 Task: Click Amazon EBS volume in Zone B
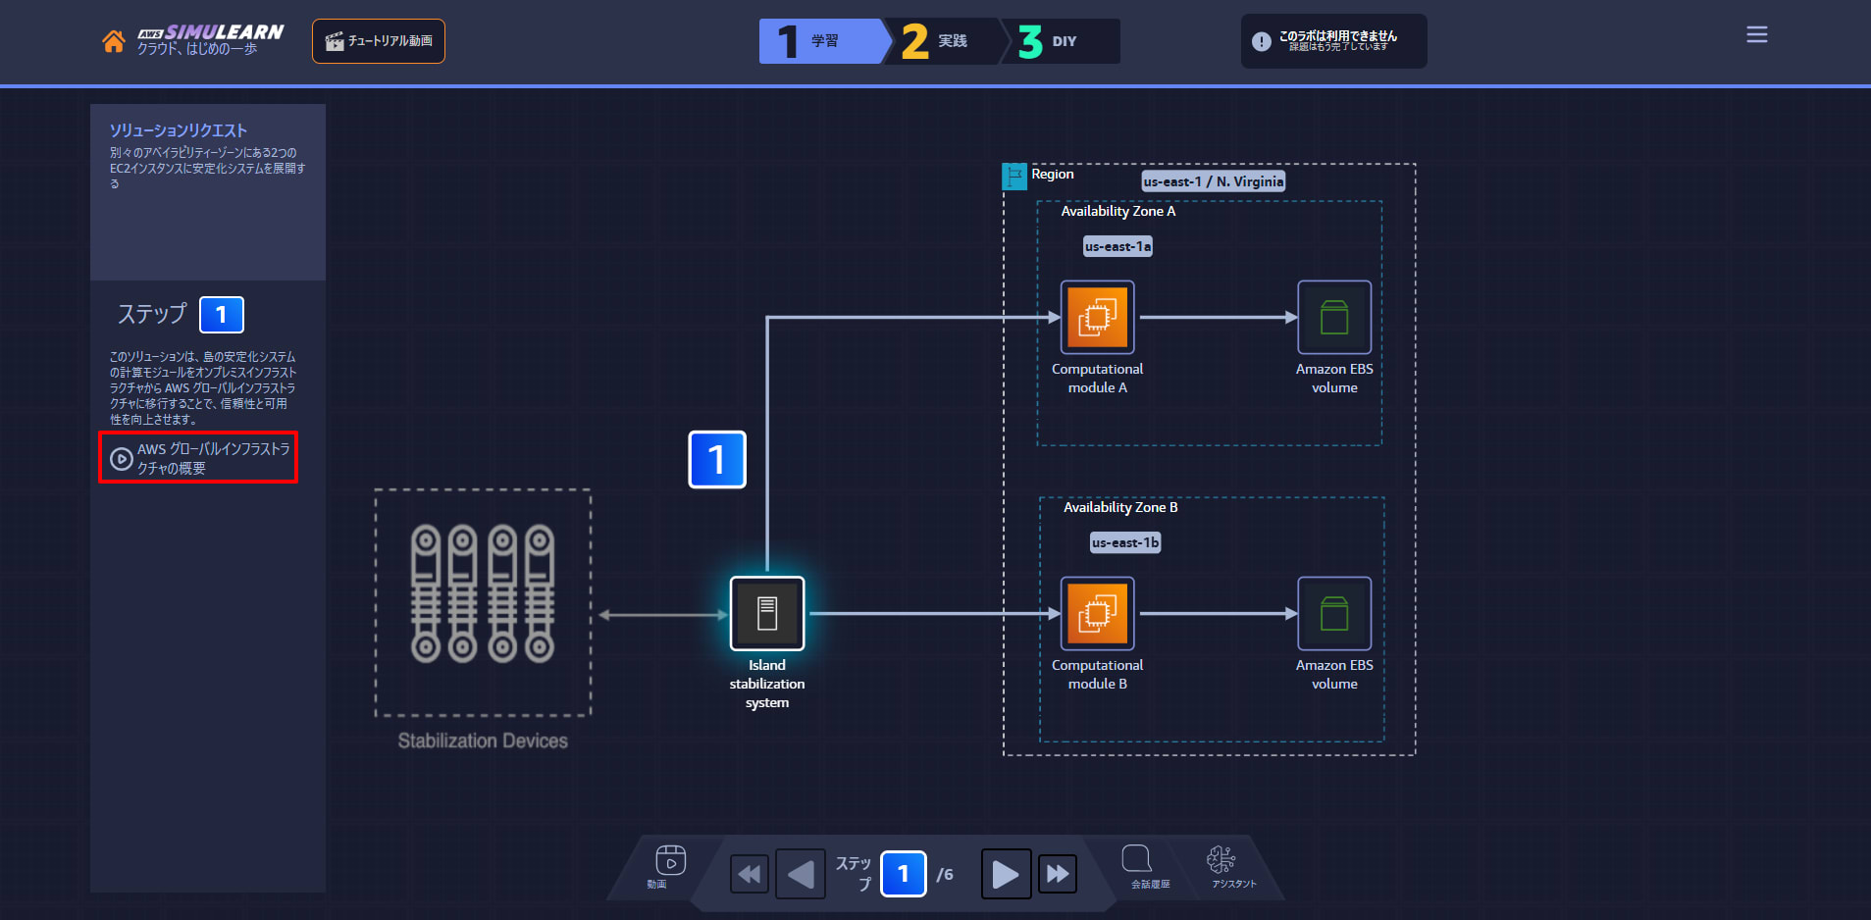[x=1334, y=613]
